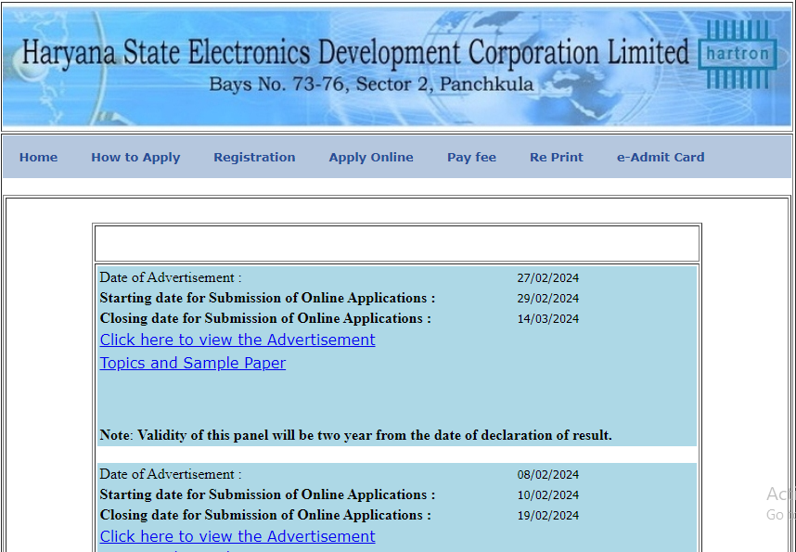Screen dimensions: 796x552
Task: Select the starting date 29/02/2024
Action: pos(547,299)
